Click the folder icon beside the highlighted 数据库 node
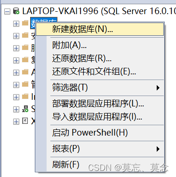The height and width of the screenshot is (177, 176). click(x=25, y=23)
